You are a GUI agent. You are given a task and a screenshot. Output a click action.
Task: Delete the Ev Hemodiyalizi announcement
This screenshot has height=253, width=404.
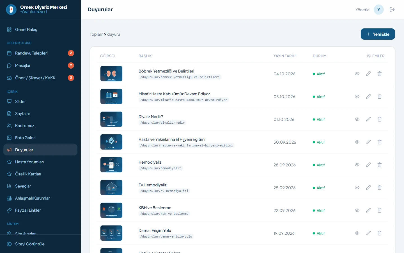tap(380, 188)
